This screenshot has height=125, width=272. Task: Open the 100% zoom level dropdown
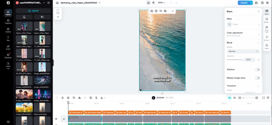coord(161,3)
